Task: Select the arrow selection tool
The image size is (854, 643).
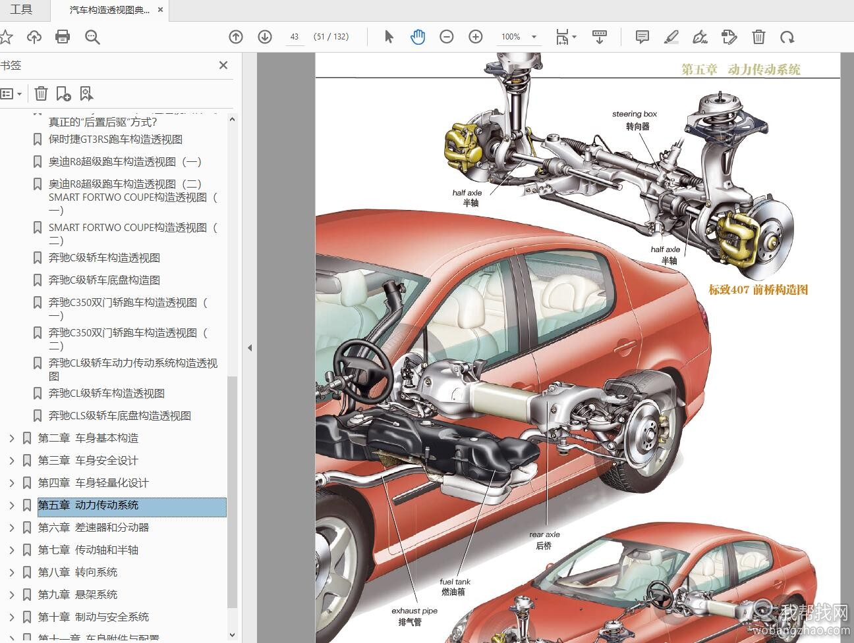Action: pos(389,37)
